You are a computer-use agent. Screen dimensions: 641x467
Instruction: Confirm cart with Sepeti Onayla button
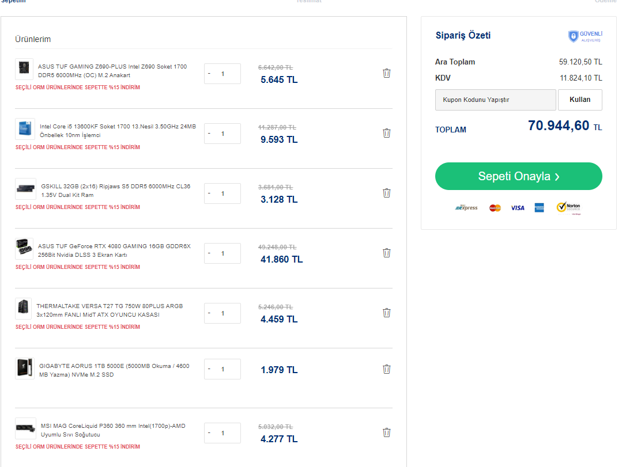click(518, 176)
